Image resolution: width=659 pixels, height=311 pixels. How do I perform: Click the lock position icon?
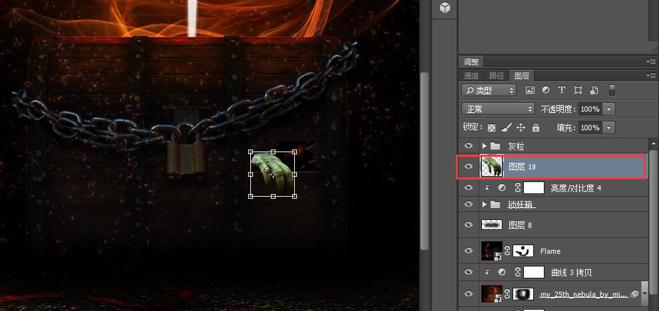click(x=521, y=127)
